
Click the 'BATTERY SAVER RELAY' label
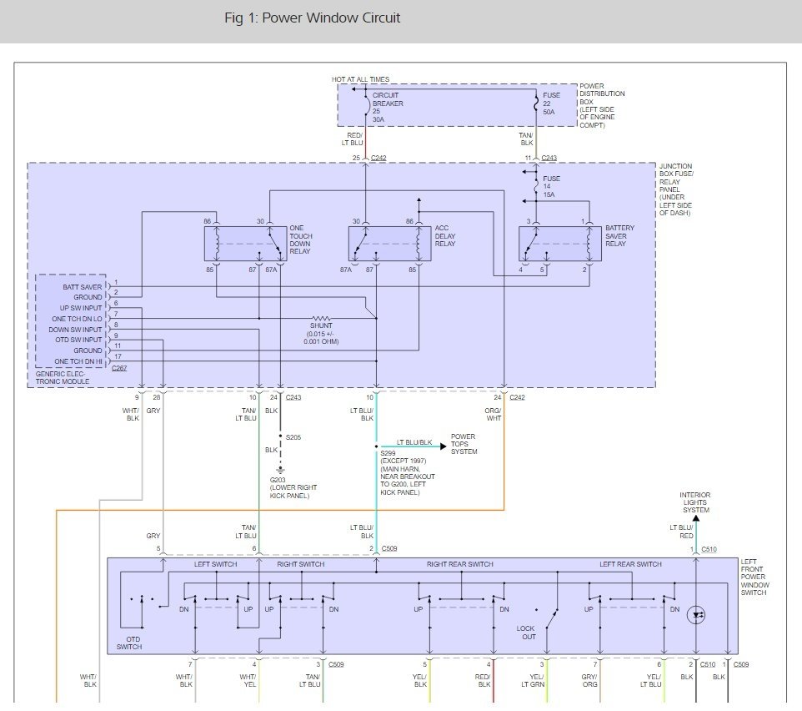click(x=619, y=236)
